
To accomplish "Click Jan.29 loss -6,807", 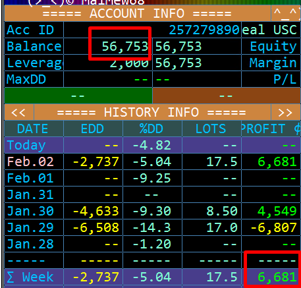I will click(x=273, y=228).
